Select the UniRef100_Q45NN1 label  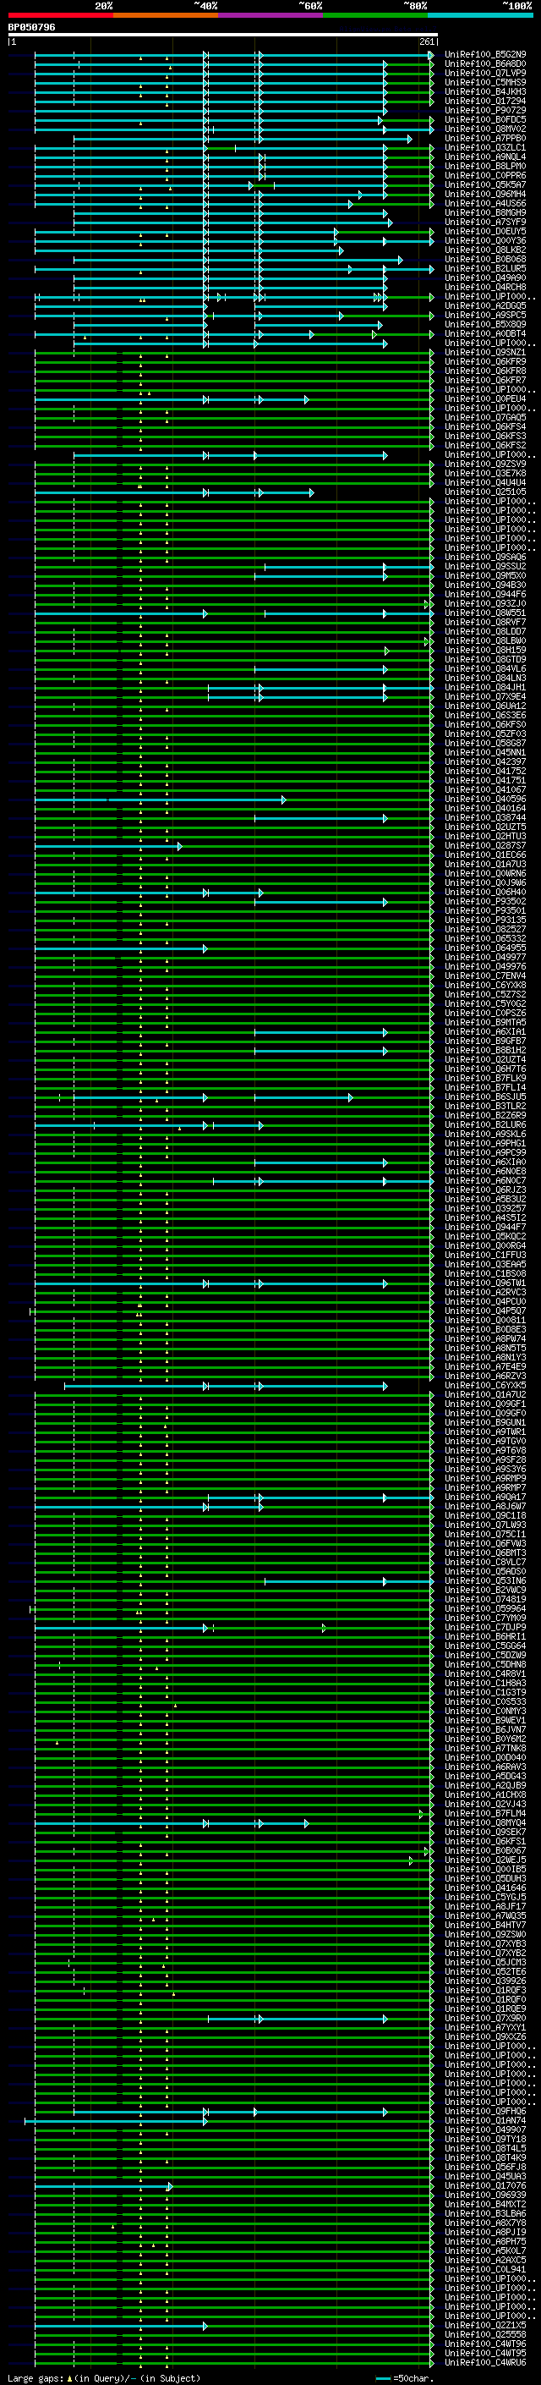coord(485,752)
